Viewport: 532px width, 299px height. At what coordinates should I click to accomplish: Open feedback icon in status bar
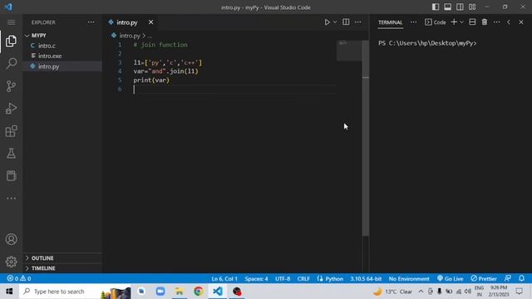pos(508,278)
